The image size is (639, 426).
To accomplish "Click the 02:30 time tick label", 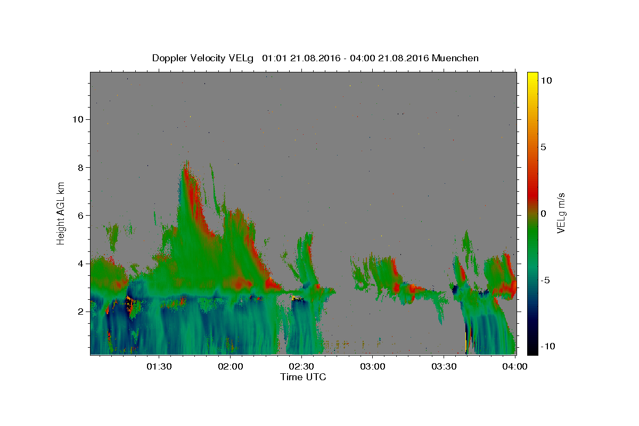I will coord(302,366).
